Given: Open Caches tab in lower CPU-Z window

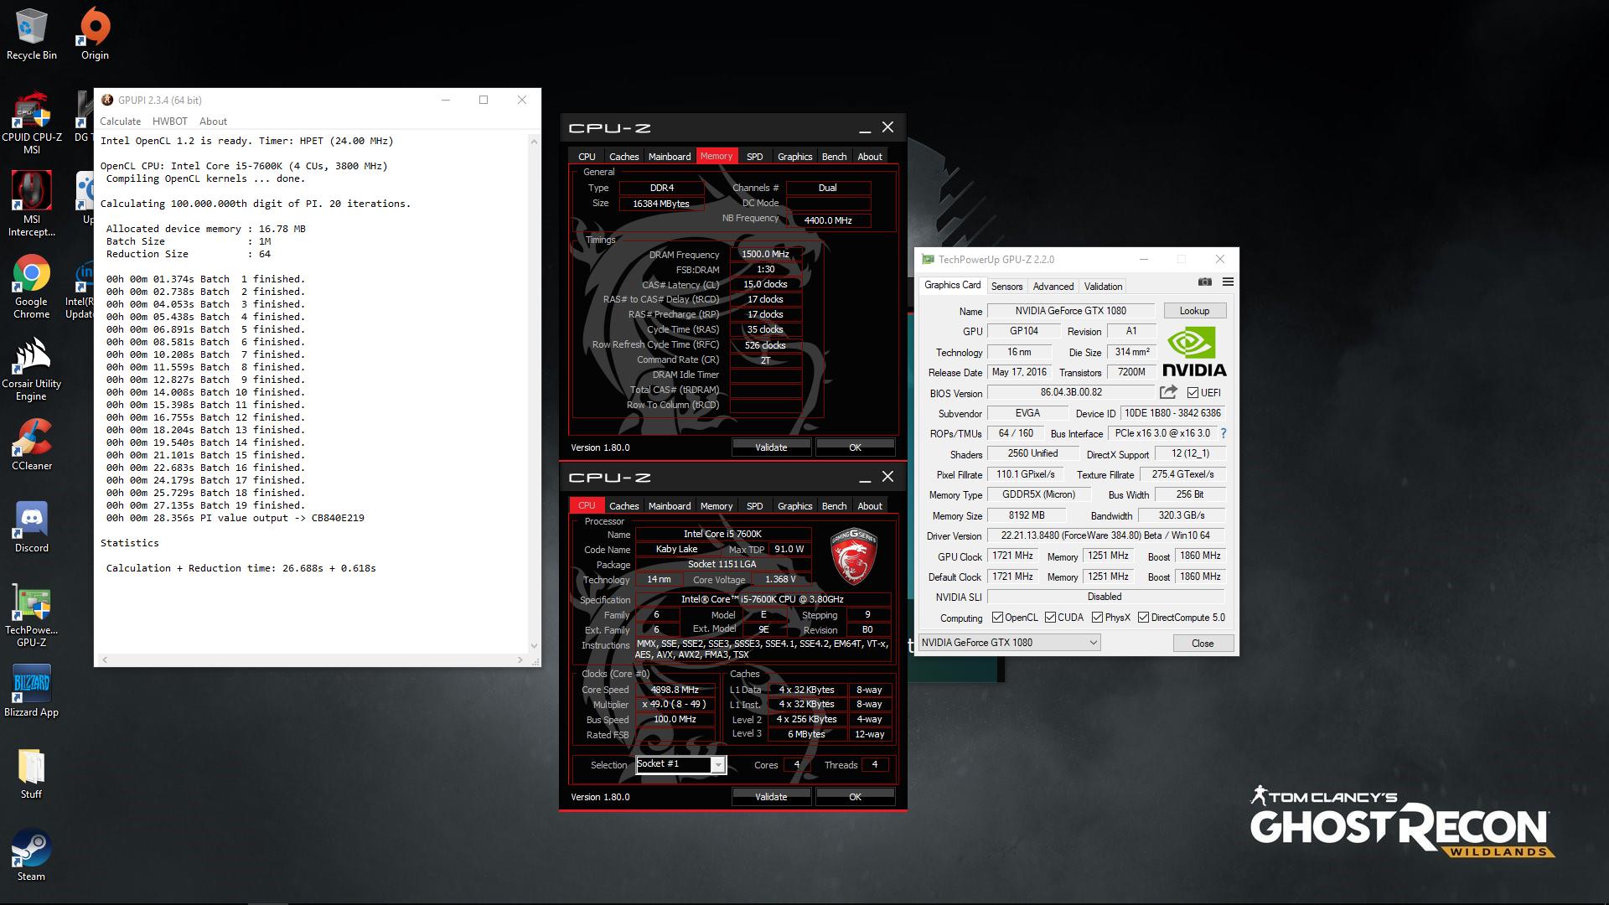Looking at the screenshot, I should (x=623, y=506).
